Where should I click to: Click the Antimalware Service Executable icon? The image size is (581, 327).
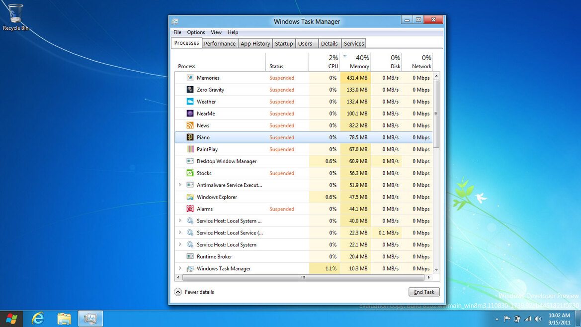(190, 185)
